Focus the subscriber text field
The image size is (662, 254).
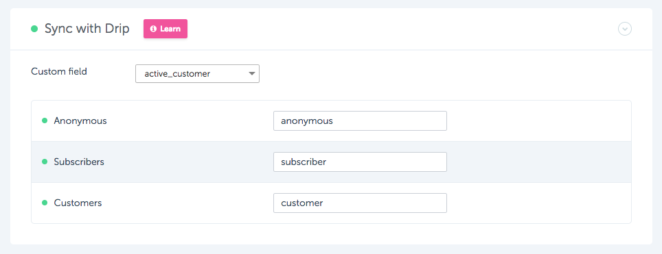click(360, 162)
